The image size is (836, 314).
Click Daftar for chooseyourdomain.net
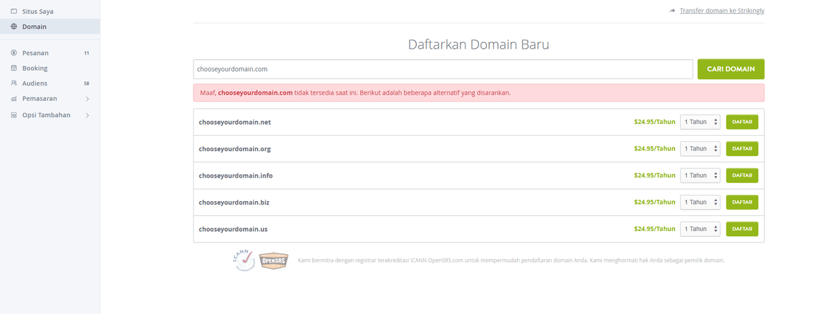742,122
